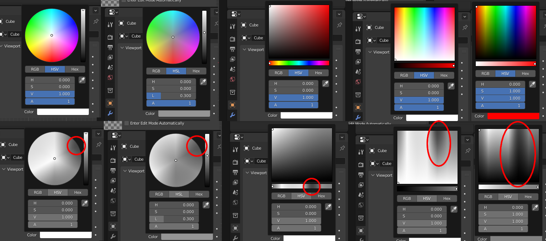The image size is (546, 241).
Task: Open Output properties icon beside rainbow-hue-strip picker
Action: click(233, 49)
